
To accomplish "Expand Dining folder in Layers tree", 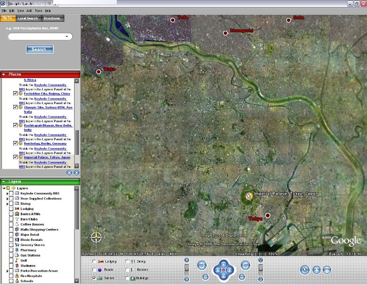I will click(x=7, y=204).
